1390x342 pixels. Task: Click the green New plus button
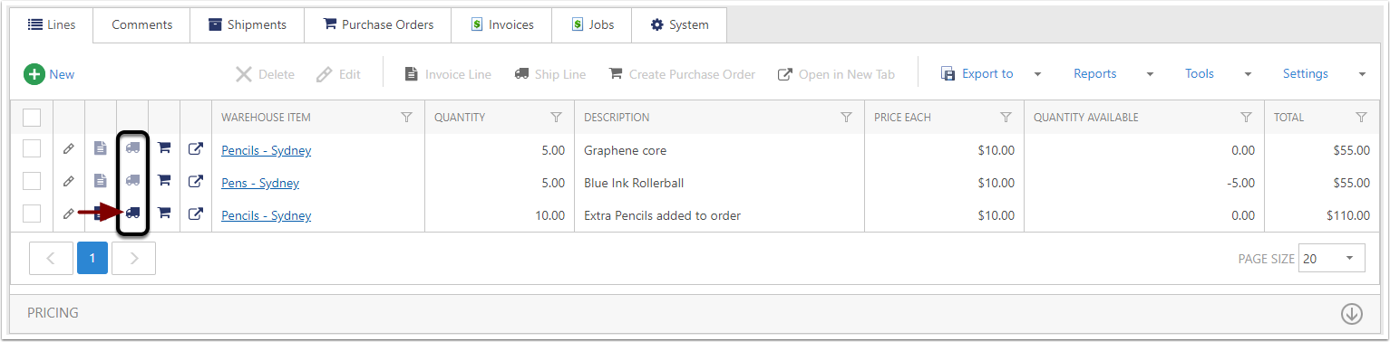49,74
